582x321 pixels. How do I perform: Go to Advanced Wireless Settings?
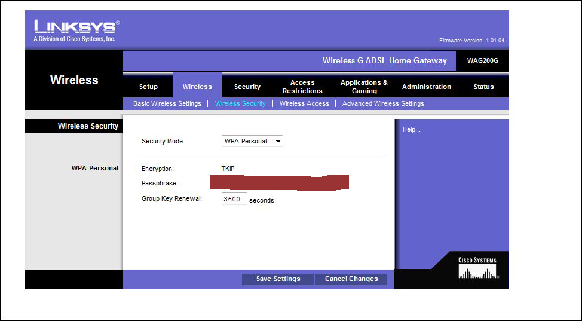[x=383, y=103]
